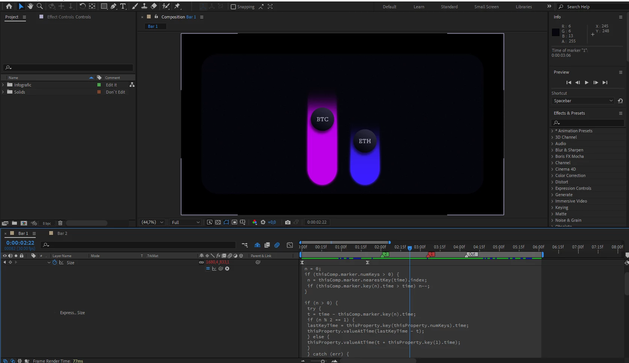Click composition marker 2 on the timeline
Screen dimensions: 629x363
click(x=385, y=254)
